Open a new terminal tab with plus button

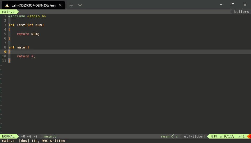[x=71, y=5]
